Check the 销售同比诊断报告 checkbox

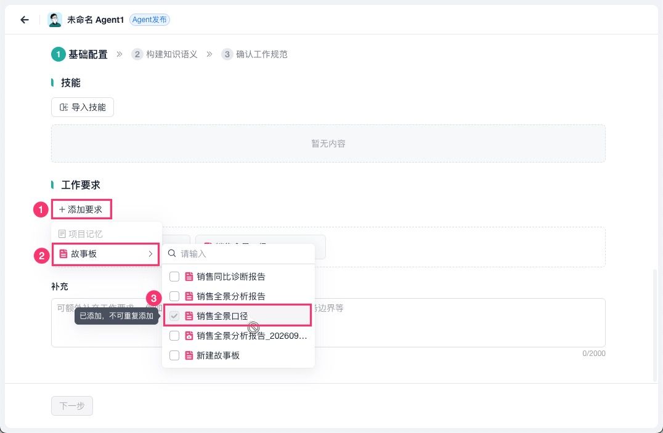[174, 277]
